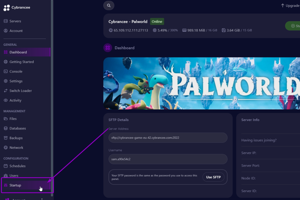Click the Cybrancee - Palworld server title
The height and width of the screenshot is (200, 300).
click(x=128, y=21)
